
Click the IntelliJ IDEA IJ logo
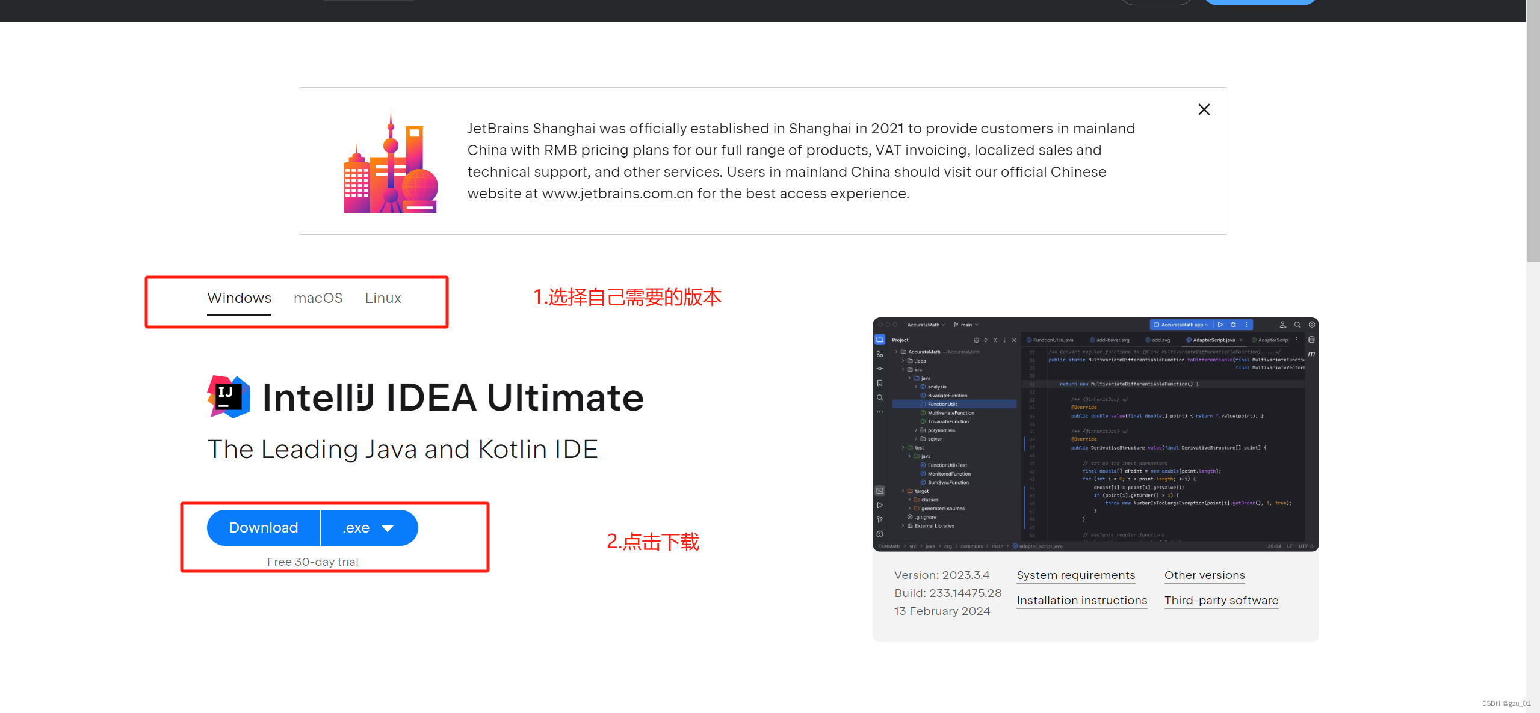[x=229, y=397]
